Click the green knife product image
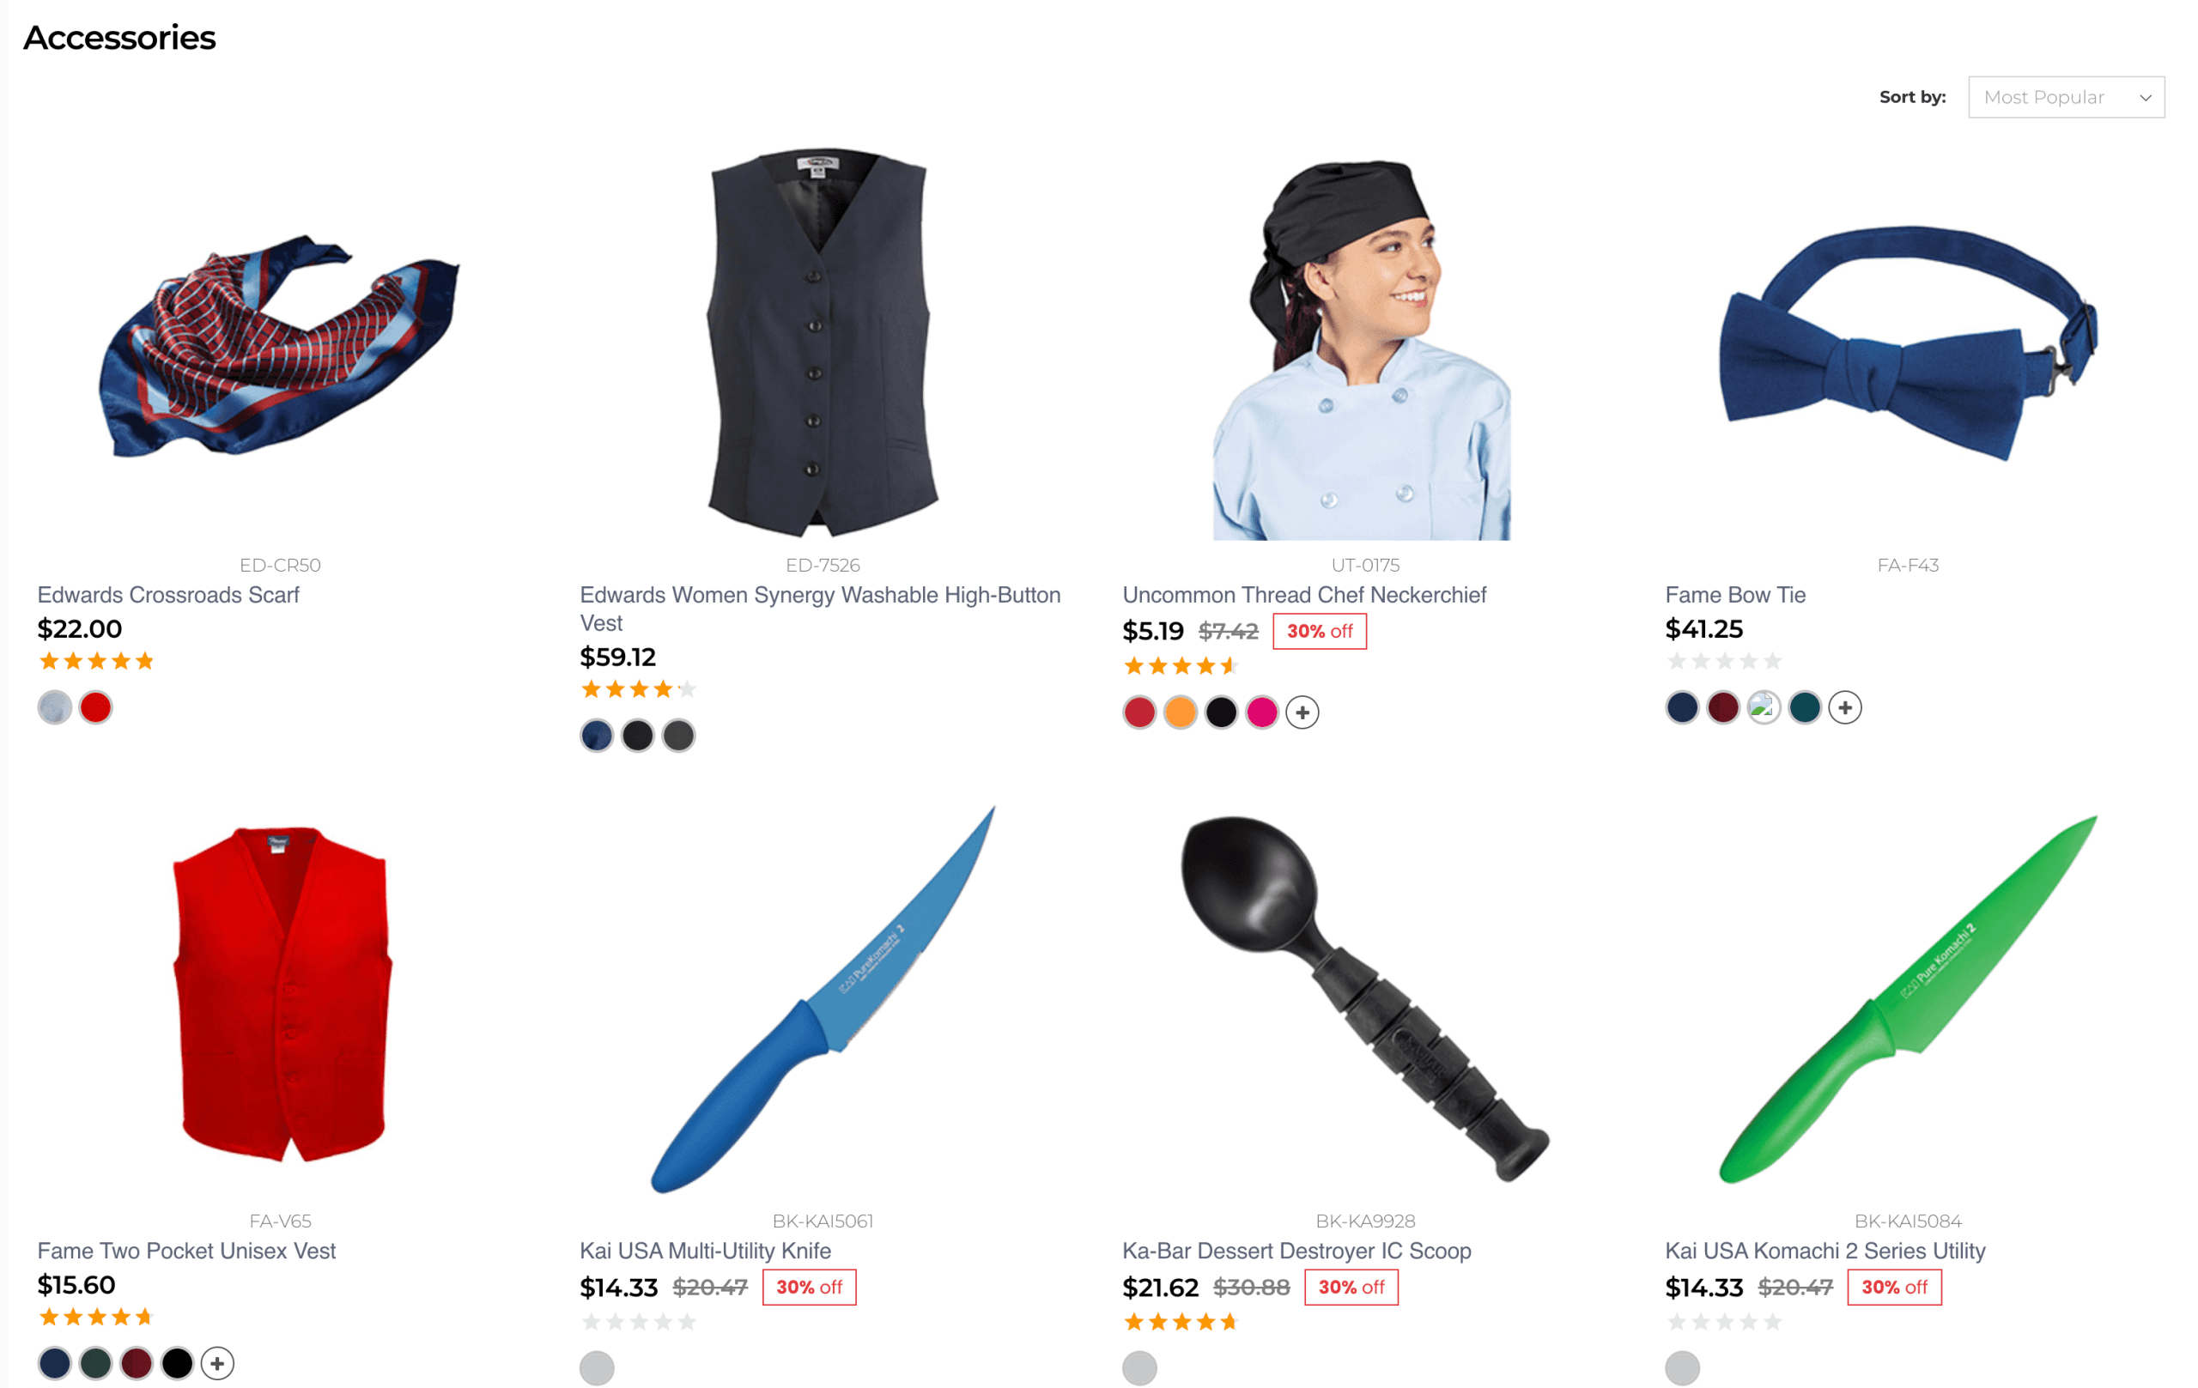 [x=1908, y=999]
